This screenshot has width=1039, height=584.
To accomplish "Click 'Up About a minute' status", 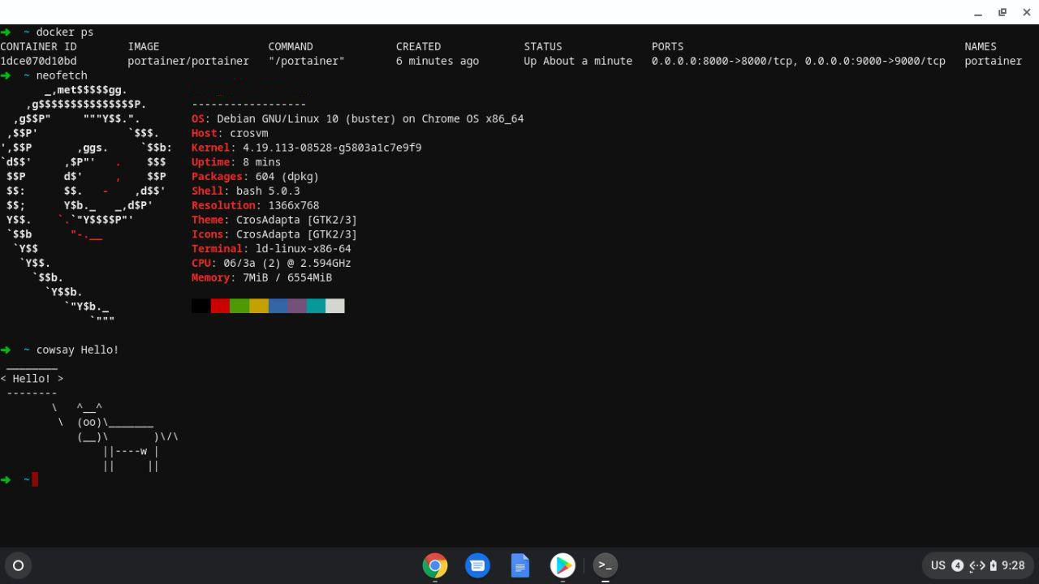I will [x=578, y=61].
